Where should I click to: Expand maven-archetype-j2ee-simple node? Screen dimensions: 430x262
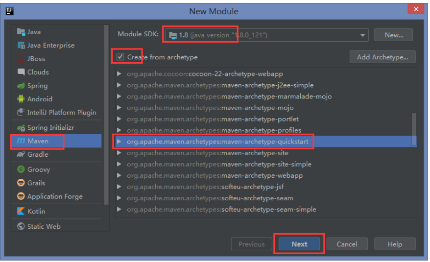click(x=119, y=85)
